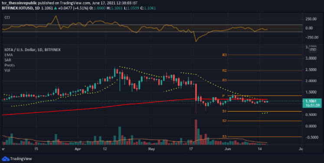
Task: Click the P pivot level label
Action: point(223,96)
